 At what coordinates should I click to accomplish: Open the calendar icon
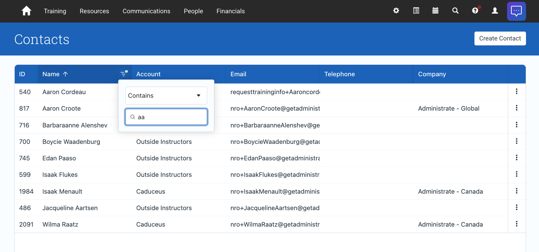436,11
